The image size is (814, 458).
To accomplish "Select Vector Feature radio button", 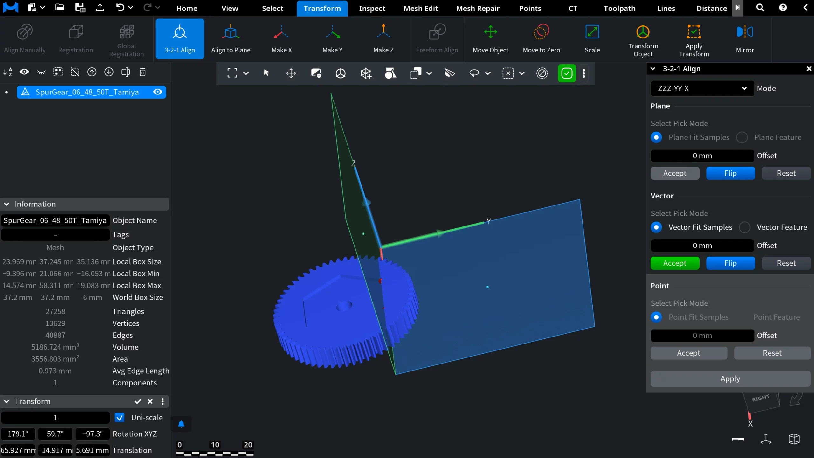I will point(745,227).
